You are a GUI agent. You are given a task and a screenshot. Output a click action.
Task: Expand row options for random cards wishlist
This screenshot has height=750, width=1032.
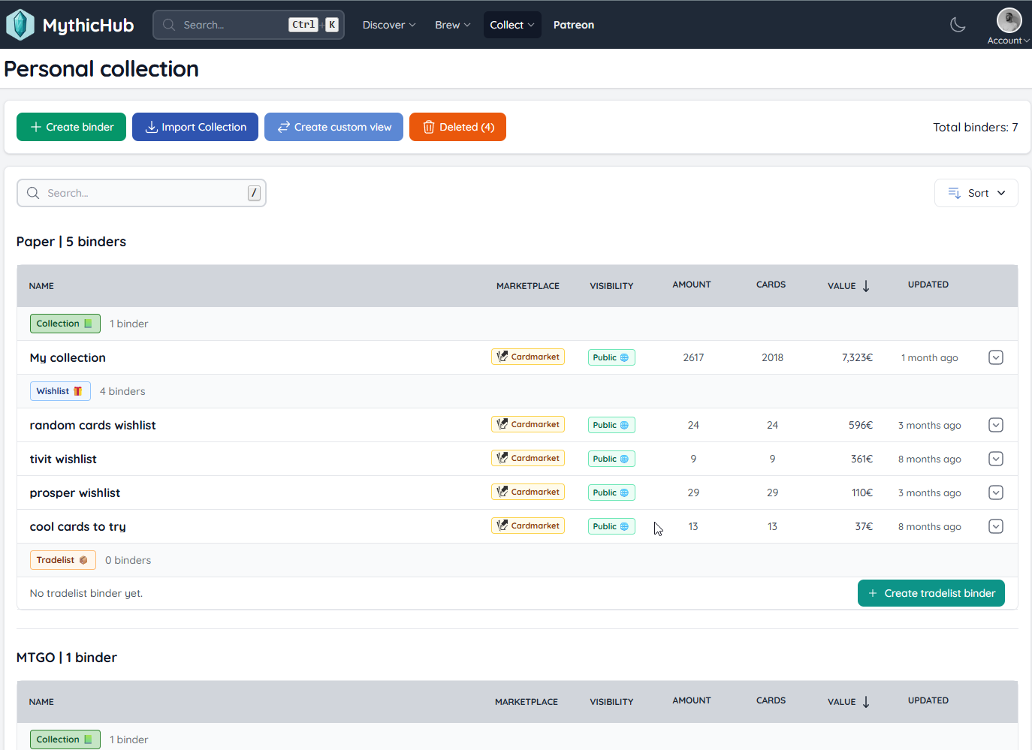(996, 425)
